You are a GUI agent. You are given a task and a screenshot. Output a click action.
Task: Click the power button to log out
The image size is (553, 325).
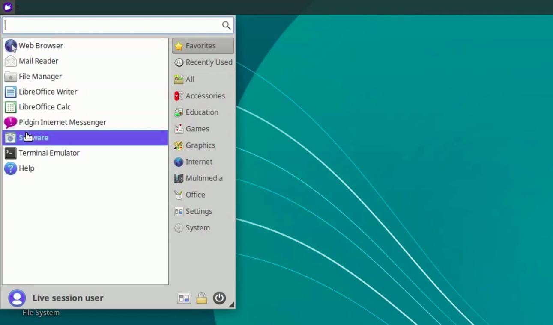[x=219, y=298]
